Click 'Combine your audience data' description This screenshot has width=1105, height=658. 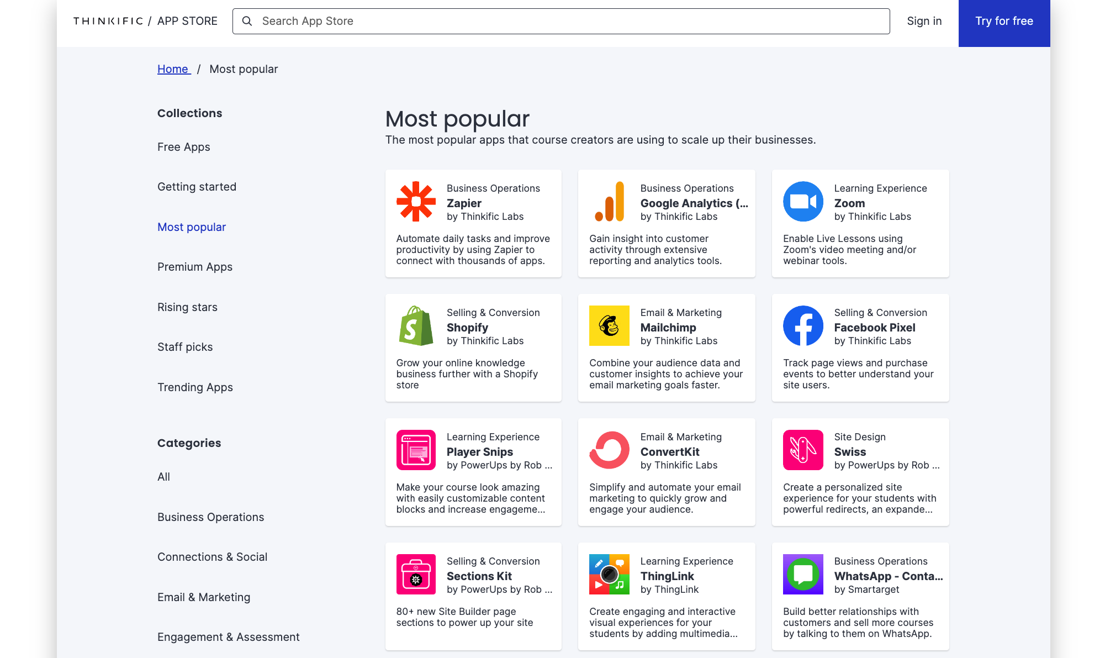pyautogui.click(x=666, y=374)
